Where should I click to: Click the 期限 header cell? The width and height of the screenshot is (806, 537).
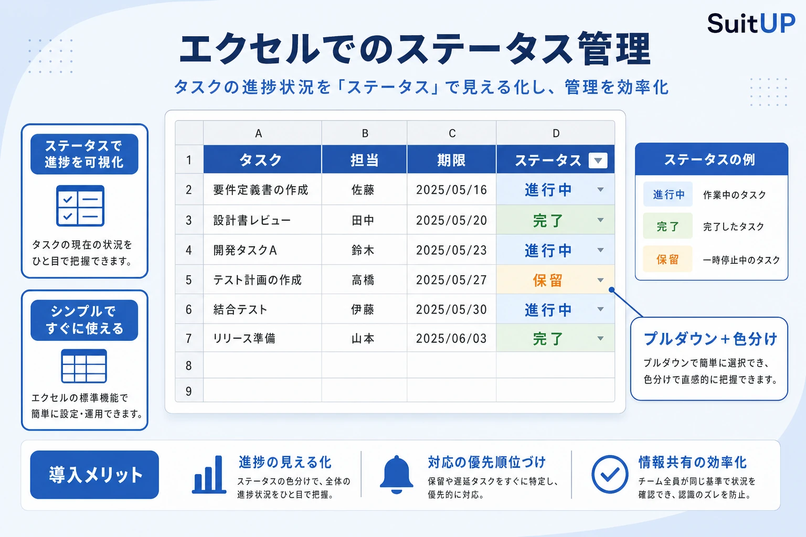pyautogui.click(x=452, y=160)
